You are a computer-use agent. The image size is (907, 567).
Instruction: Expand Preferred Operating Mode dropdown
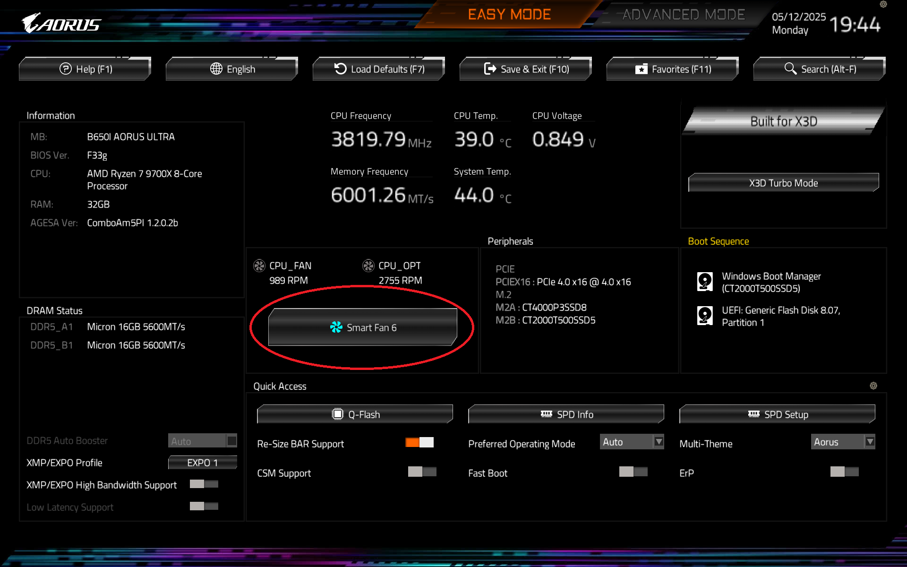point(632,442)
